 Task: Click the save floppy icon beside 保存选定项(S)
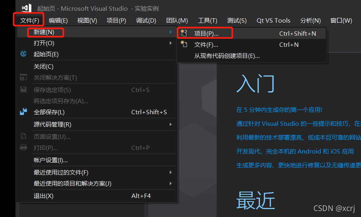pyautogui.click(x=23, y=89)
